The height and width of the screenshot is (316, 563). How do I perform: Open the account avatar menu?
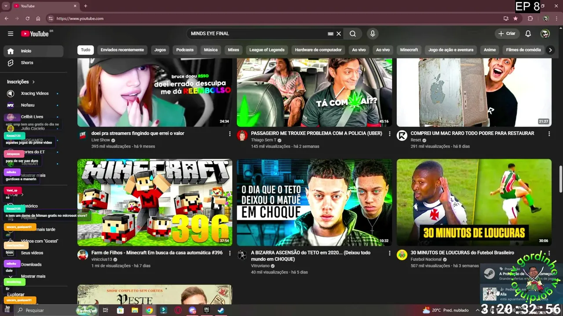pyautogui.click(x=545, y=34)
